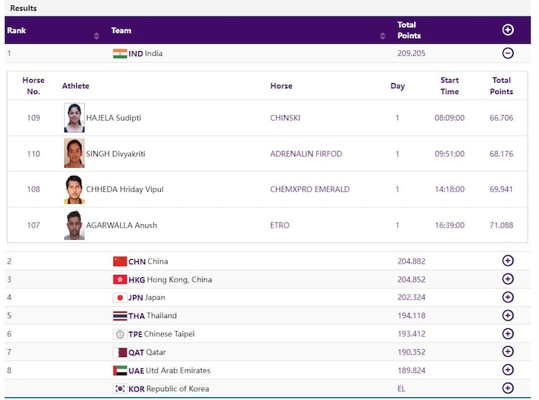Screen dimensions: 539x400
Task: Click expand-all plus icon in header
Action: [x=507, y=30]
